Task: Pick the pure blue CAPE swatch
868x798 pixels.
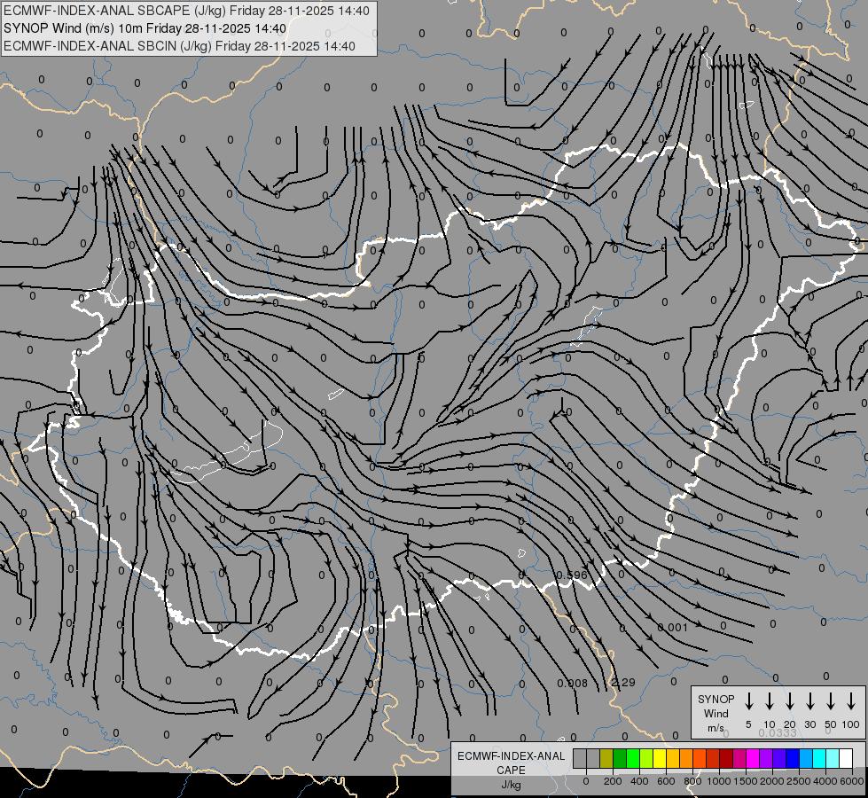Action: click(793, 758)
